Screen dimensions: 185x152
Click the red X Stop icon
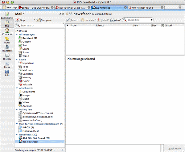click(x=18, y=20)
